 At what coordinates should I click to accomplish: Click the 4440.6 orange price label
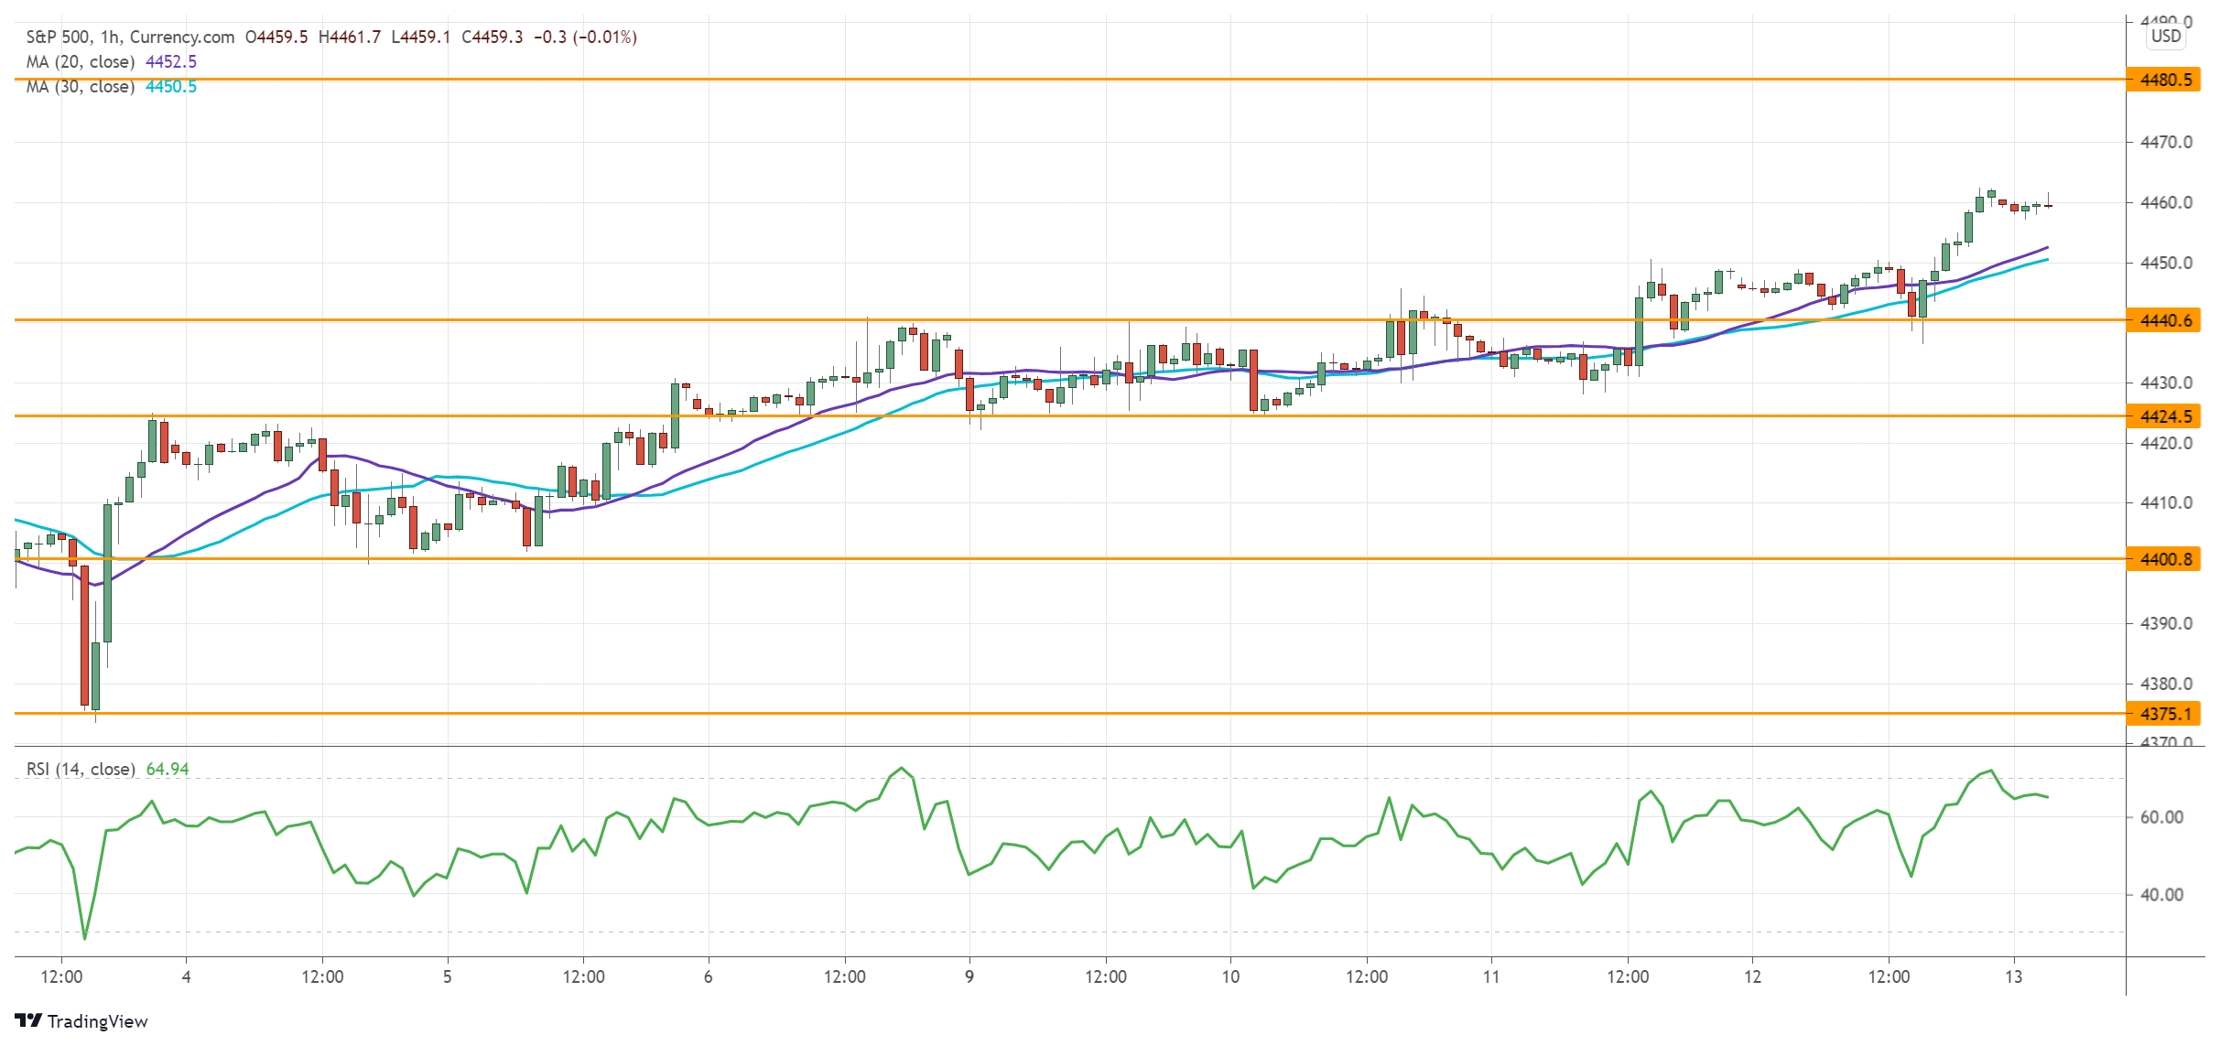(x=2165, y=320)
